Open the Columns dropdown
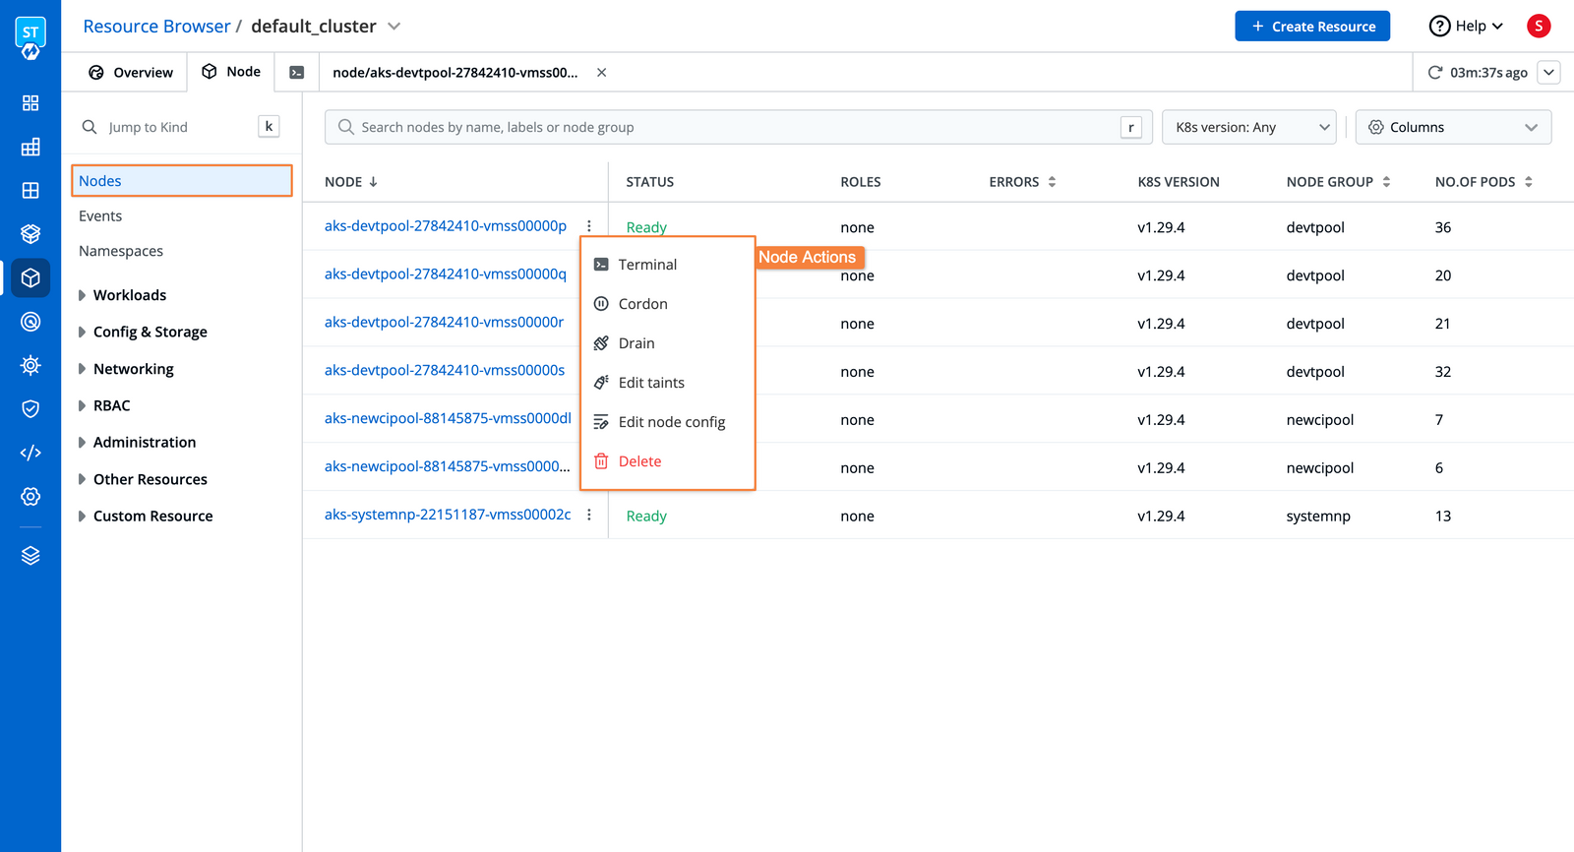Viewport: 1574px width, 852px height. click(x=1452, y=127)
